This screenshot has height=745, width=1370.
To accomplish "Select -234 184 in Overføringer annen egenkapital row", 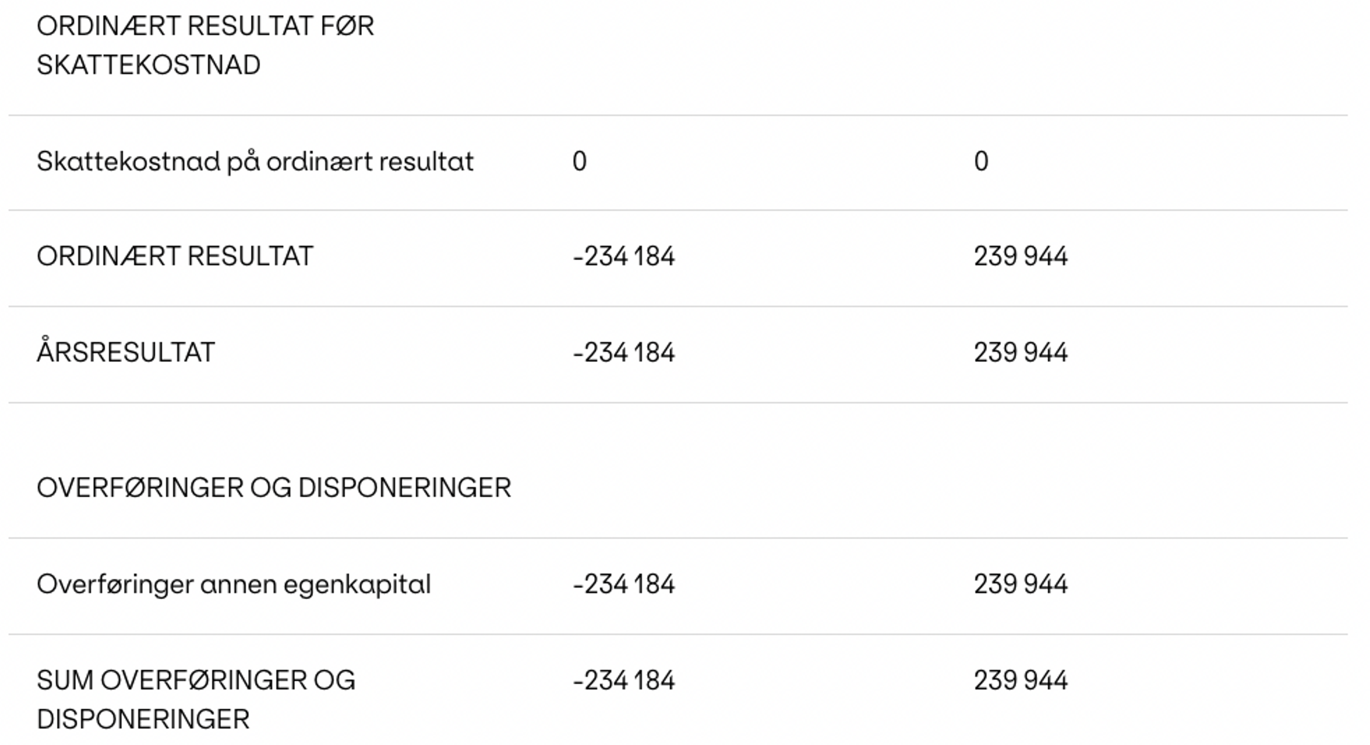I will coord(624,584).
